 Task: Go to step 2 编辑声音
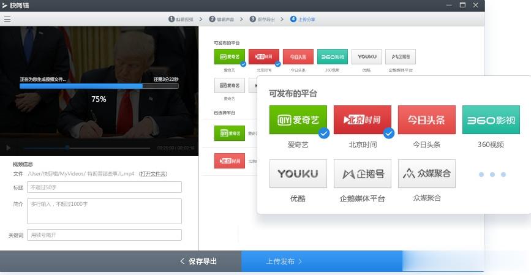click(222, 19)
